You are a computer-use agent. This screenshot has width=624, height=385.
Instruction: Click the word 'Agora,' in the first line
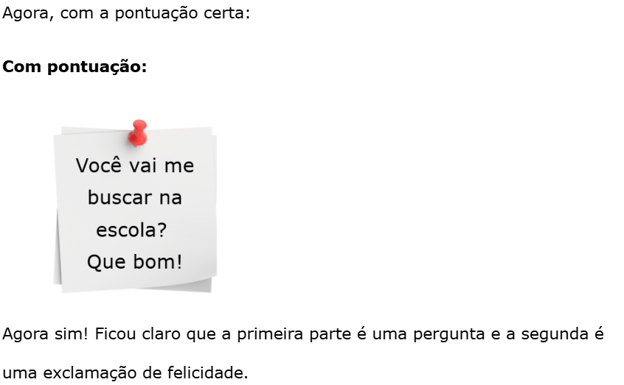coord(28,13)
